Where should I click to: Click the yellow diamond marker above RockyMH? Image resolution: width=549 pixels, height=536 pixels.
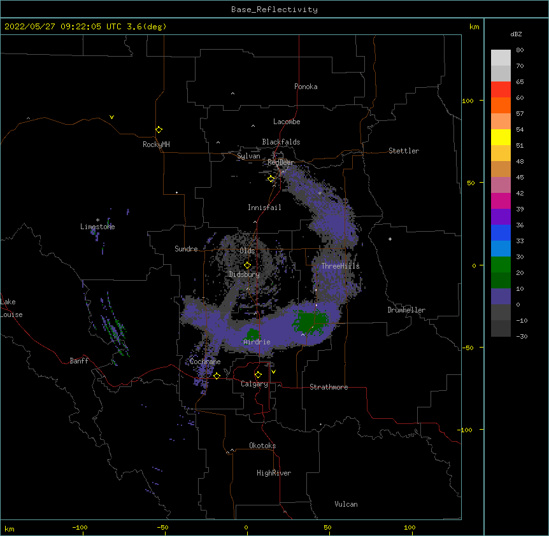coord(159,129)
